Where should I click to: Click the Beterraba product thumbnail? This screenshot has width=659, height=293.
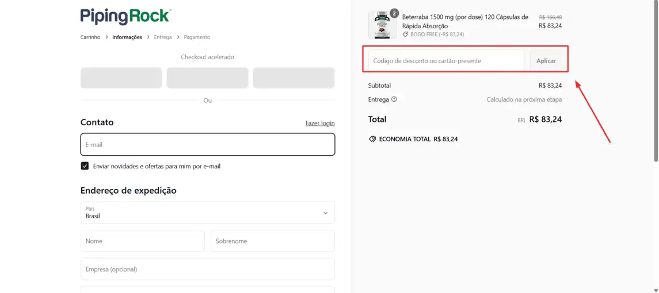tap(383, 25)
